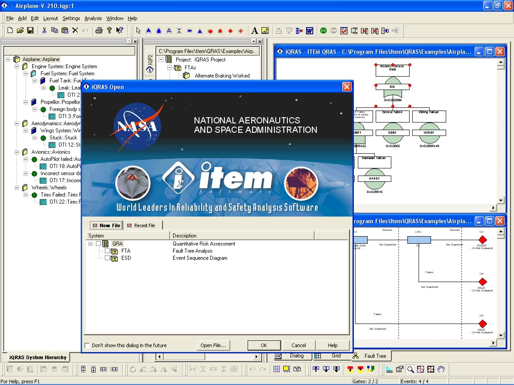This screenshot has width=514, height=385.
Task: Select 'Stuck::Stuck' in the hierarchy tree
Action: coord(63,138)
